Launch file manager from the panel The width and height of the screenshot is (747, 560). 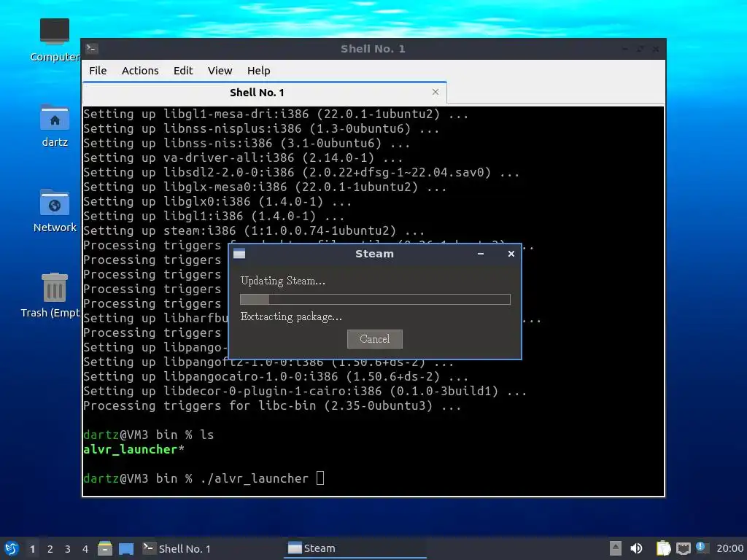pos(105,548)
